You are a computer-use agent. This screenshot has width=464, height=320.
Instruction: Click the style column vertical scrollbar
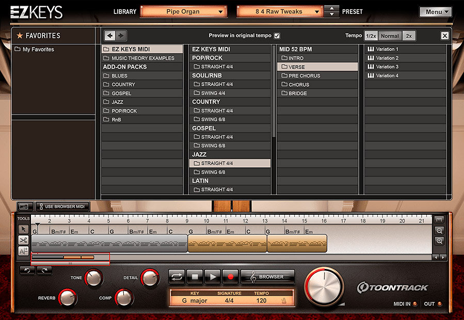274,91
